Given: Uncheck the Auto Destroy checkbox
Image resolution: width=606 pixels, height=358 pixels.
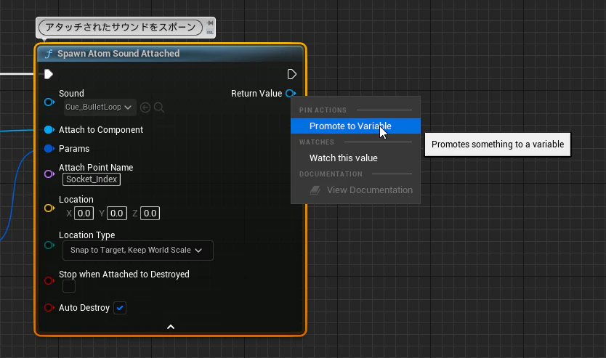Looking at the screenshot, I should (x=120, y=308).
